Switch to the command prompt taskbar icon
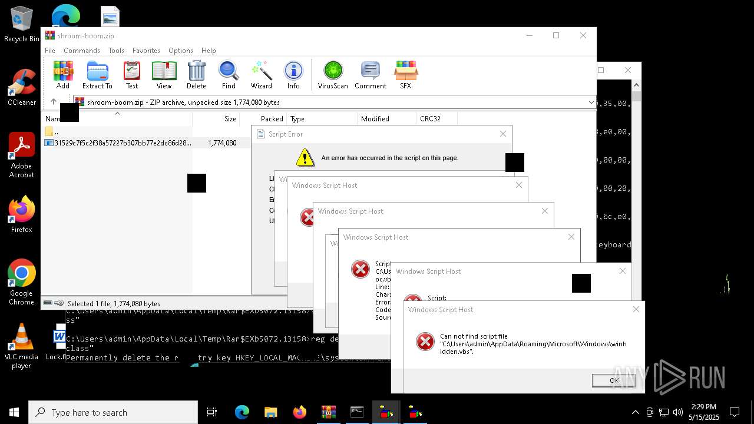Image resolution: width=754 pixels, height=424 pixels. tap(357, 412)
